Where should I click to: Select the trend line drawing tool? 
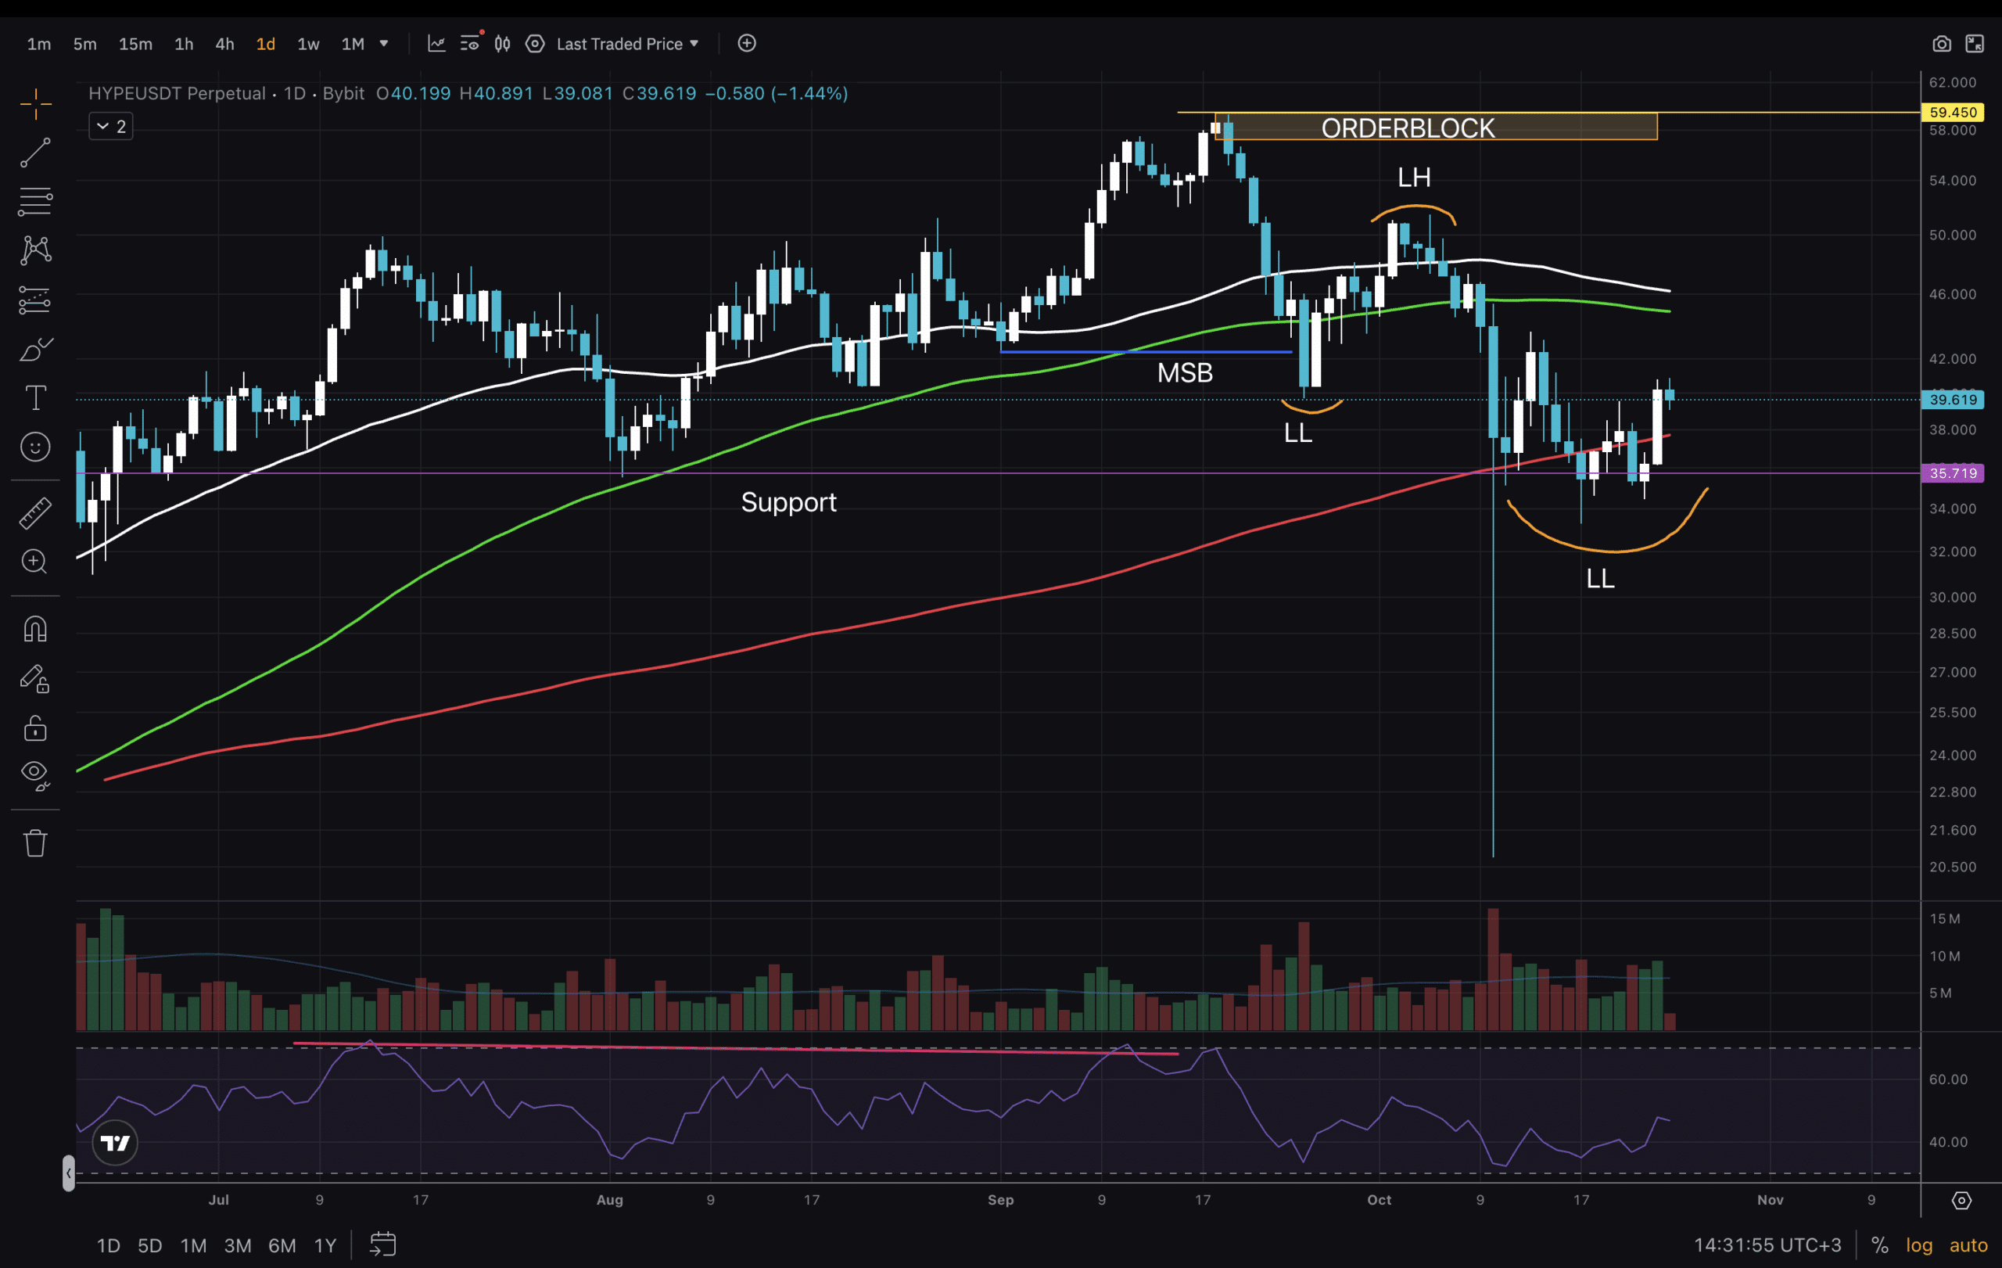coord(35,153)
